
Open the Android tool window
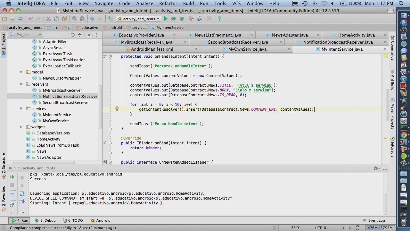point(101,221)
